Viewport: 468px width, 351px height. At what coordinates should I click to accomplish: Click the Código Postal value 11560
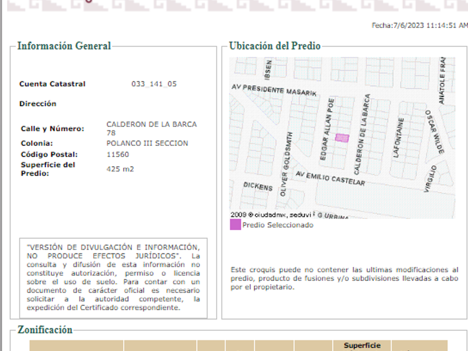coord(118,154)
